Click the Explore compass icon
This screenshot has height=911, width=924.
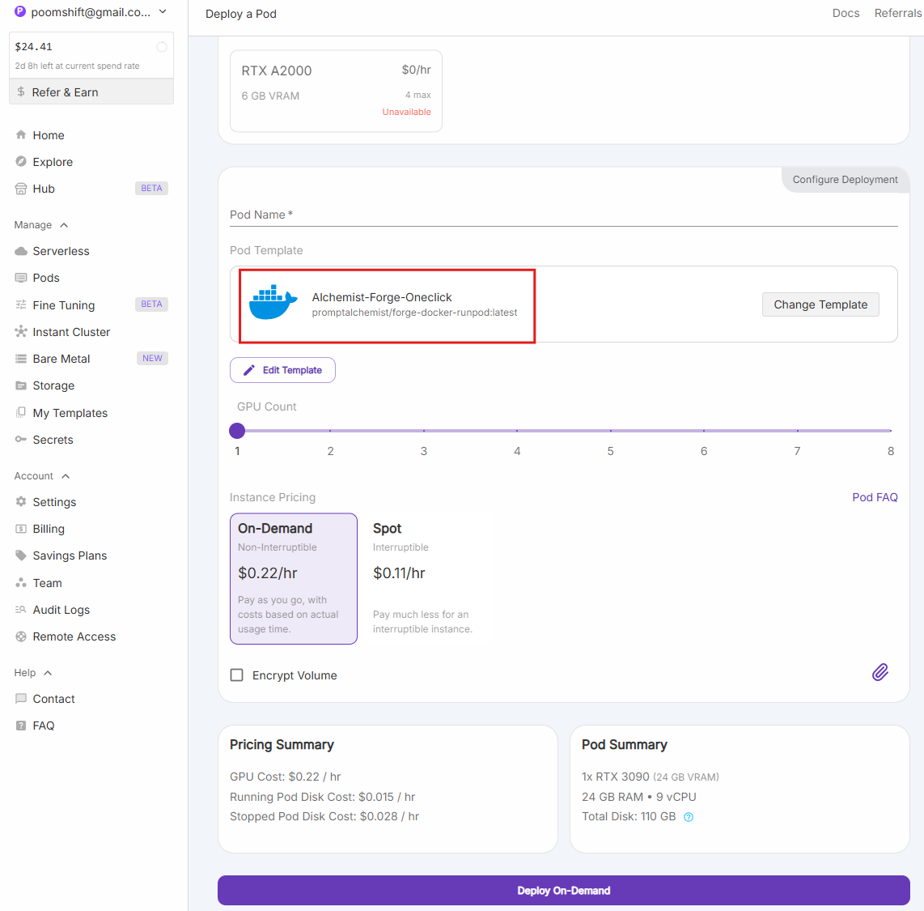[21, 162]
